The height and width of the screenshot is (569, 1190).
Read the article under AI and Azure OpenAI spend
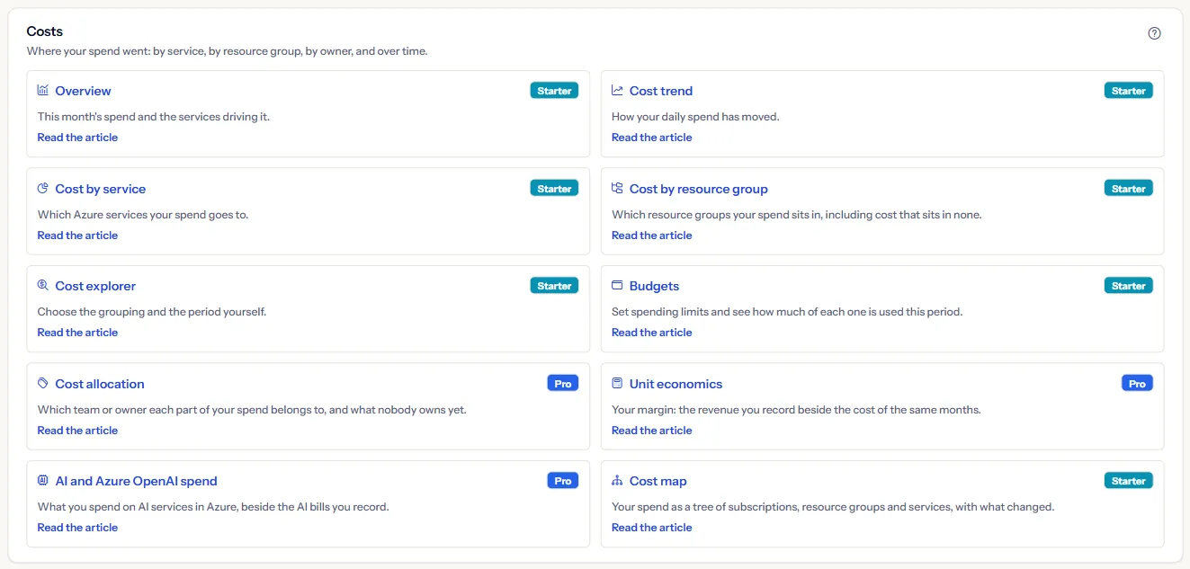click(77, 528)
